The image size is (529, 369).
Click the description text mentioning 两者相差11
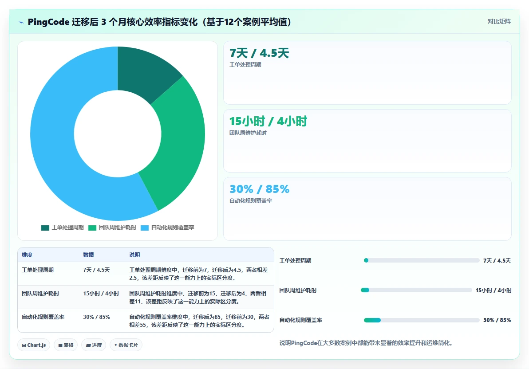(x=198, y=298)
